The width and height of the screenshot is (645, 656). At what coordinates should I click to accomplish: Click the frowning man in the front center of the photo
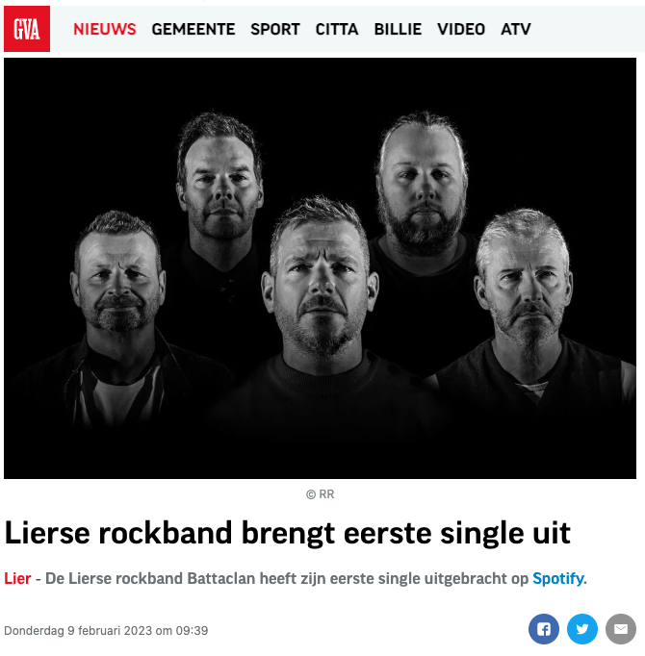point(321,292)
